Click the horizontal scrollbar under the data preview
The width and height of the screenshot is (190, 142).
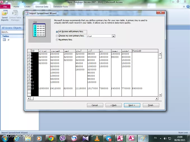coord(92,98)
